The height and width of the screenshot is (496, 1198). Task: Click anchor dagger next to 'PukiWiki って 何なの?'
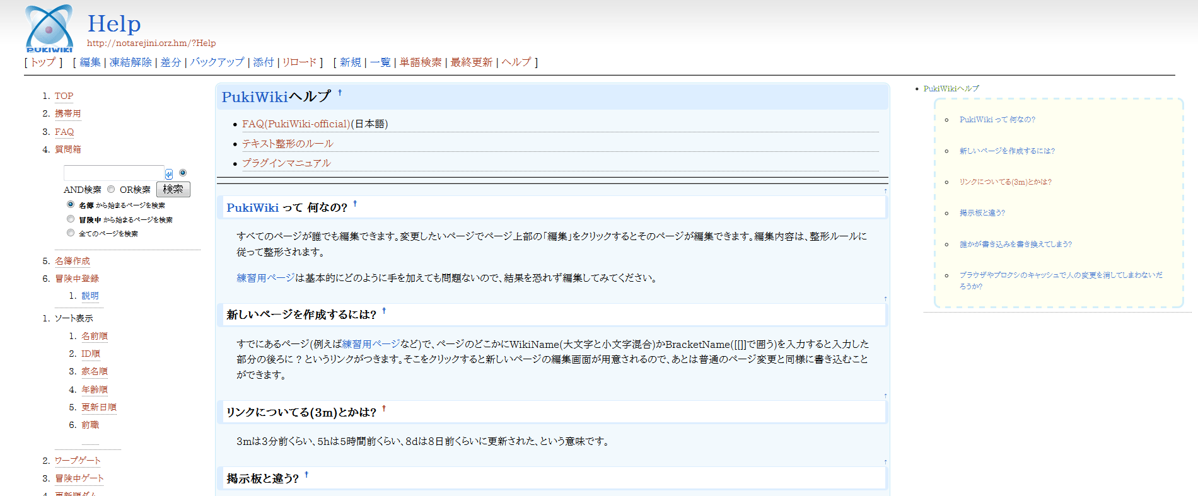point(355,204)
